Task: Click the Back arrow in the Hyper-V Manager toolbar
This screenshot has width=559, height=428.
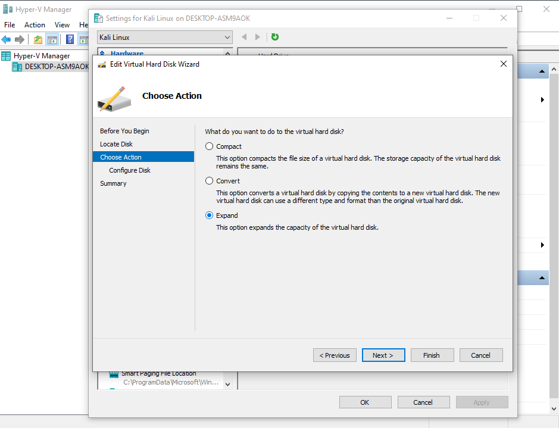Action: (7, 39)
